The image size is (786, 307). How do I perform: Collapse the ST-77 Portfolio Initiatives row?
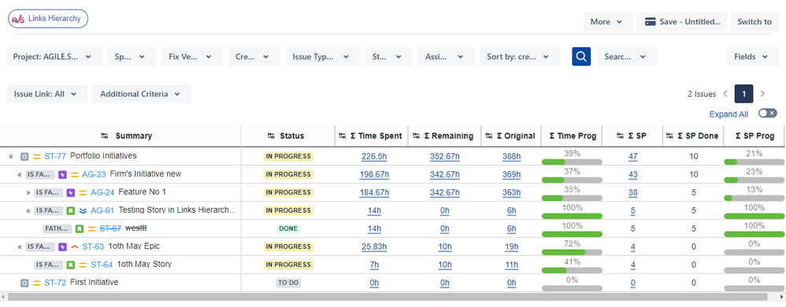tap(11, 156)
